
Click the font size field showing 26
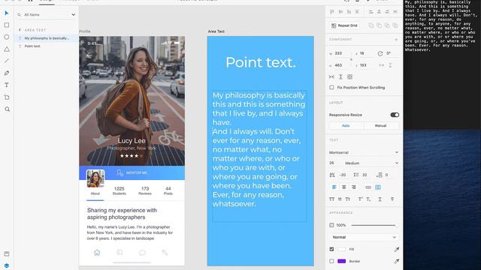click(334, 163)
